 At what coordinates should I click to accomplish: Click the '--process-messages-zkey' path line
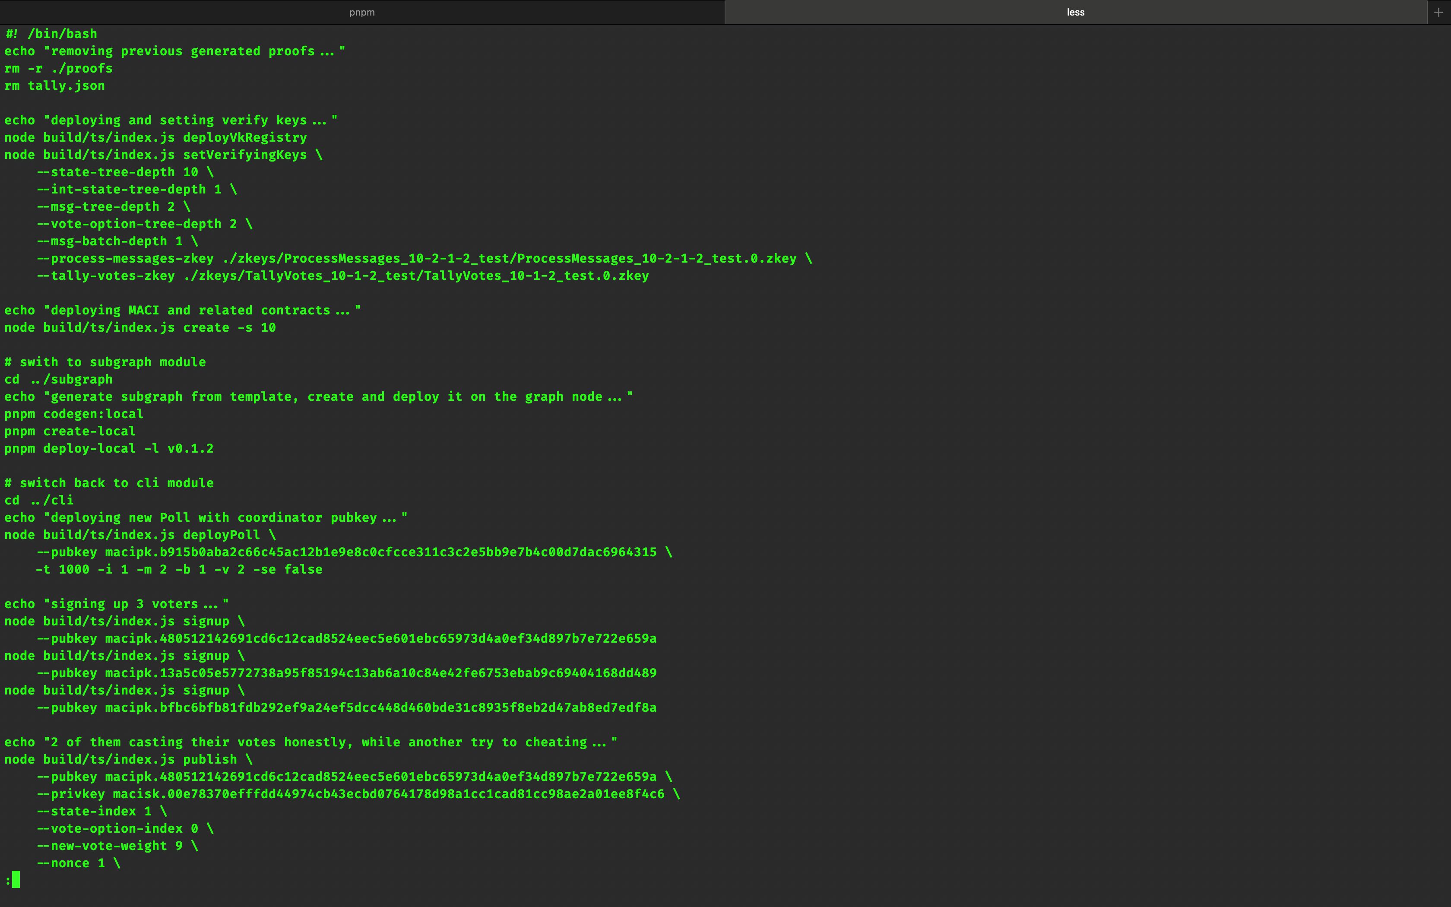(x=425, y=259)
